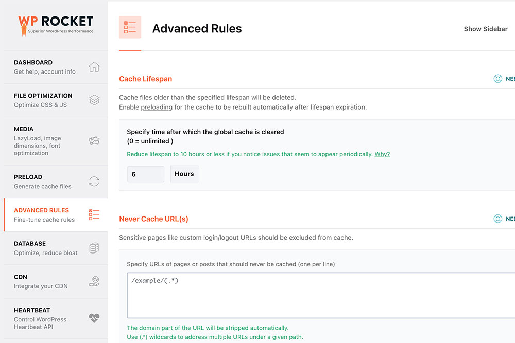Click the Dashboard house icon
515x343 pixels.
pyautogui.click(x=94, y=67)
